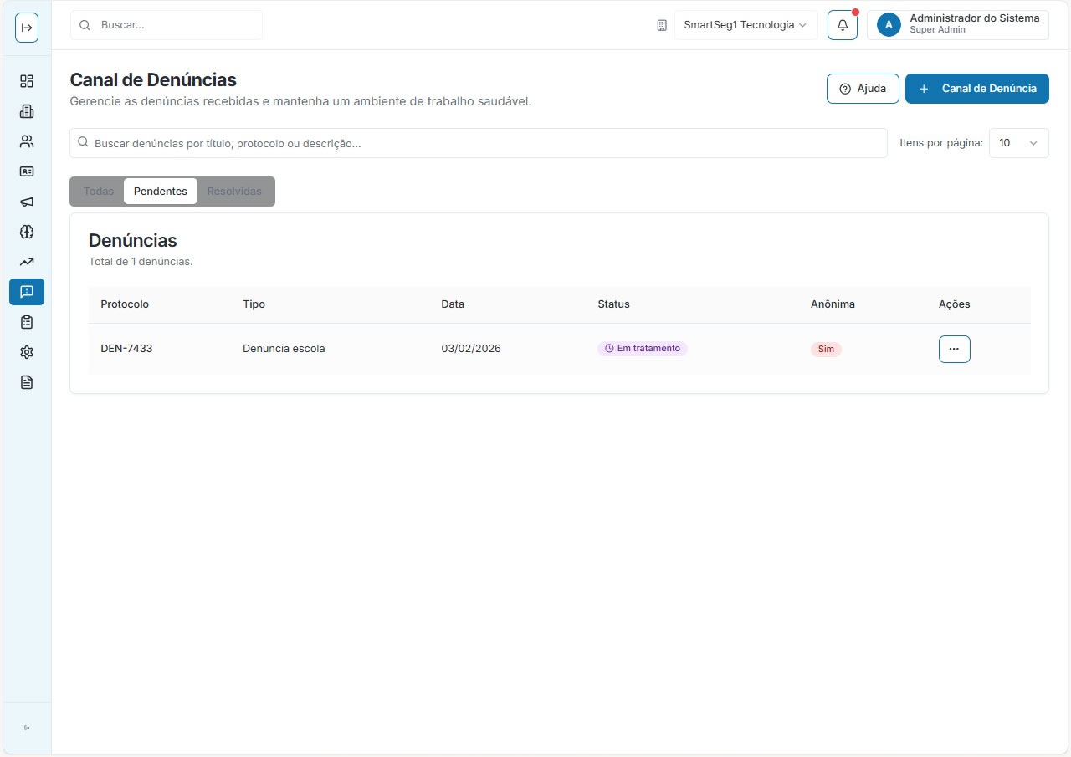Click the brain icon in sidebar
1071x757 pixels.
pyautogui.click(x=27, y=232)
